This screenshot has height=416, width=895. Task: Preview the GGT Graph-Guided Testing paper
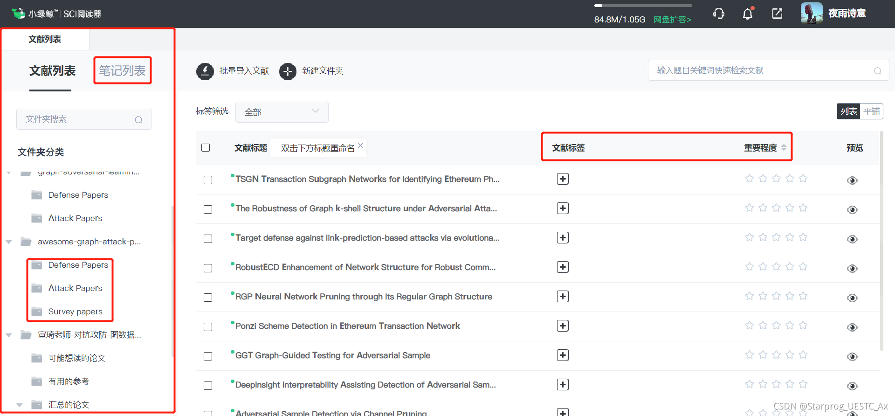(852, 357)
